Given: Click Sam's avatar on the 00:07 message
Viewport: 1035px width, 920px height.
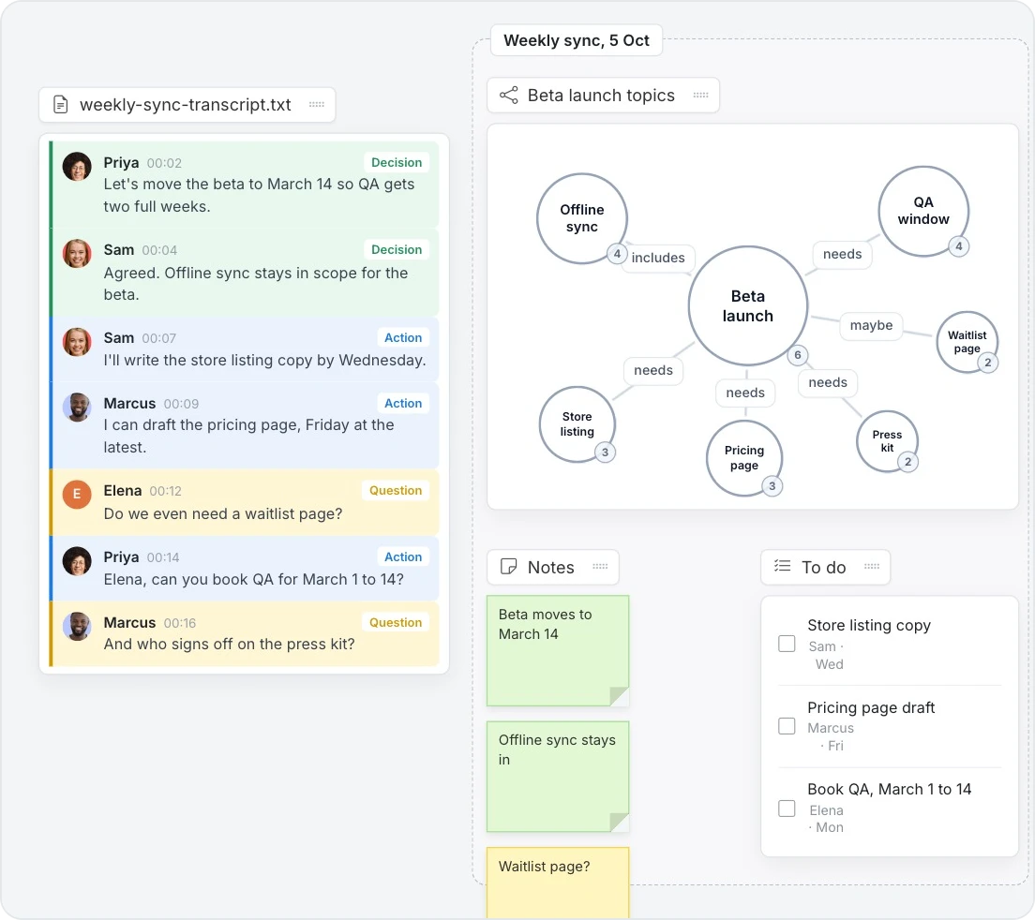Looking at the screenshot, I should (77, 342).
